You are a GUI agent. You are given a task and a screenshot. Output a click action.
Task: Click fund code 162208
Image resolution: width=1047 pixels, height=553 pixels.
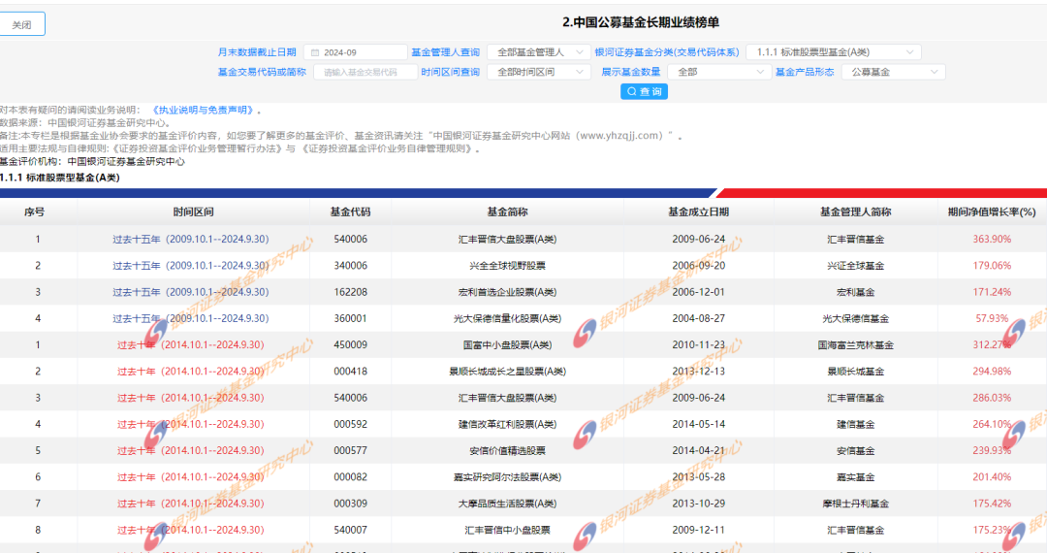tap(351, 292)
